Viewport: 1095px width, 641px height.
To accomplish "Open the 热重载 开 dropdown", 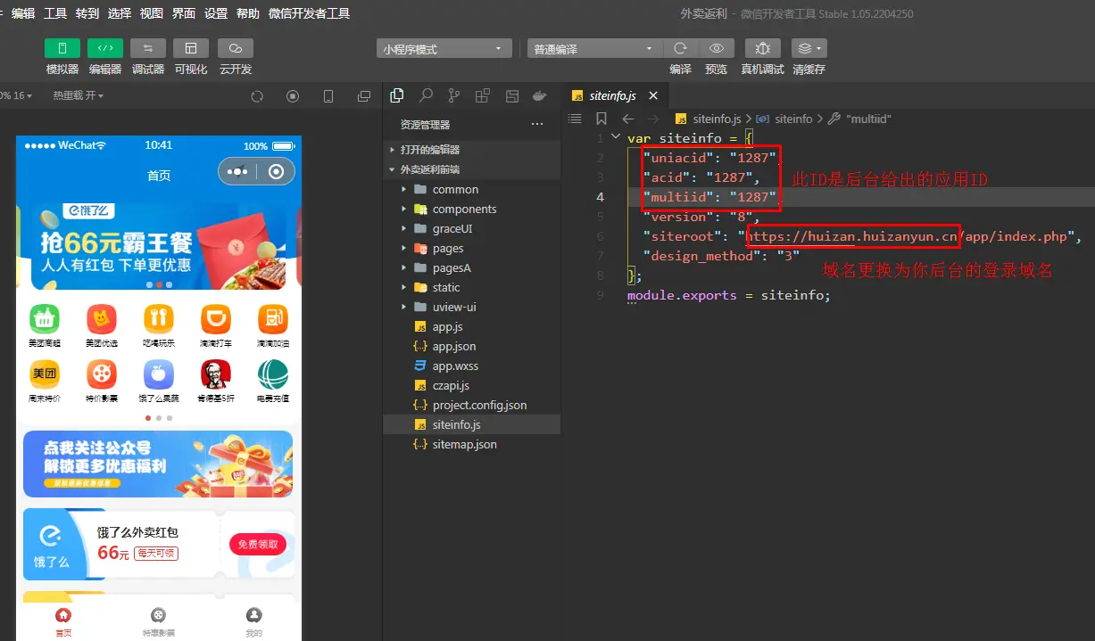I will pyautogui.click(x=79, y=95).
